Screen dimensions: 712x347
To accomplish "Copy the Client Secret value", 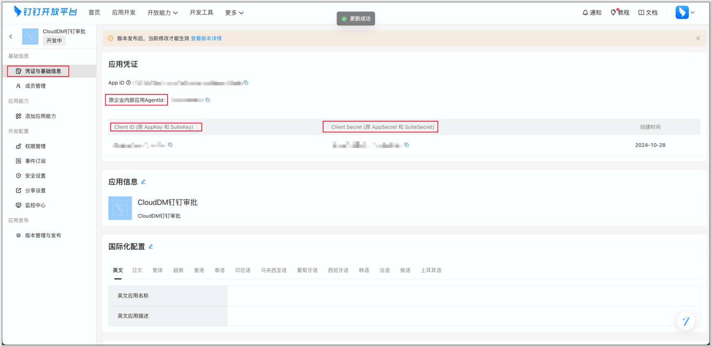I will pyautogui.click(x=406, y=145).
